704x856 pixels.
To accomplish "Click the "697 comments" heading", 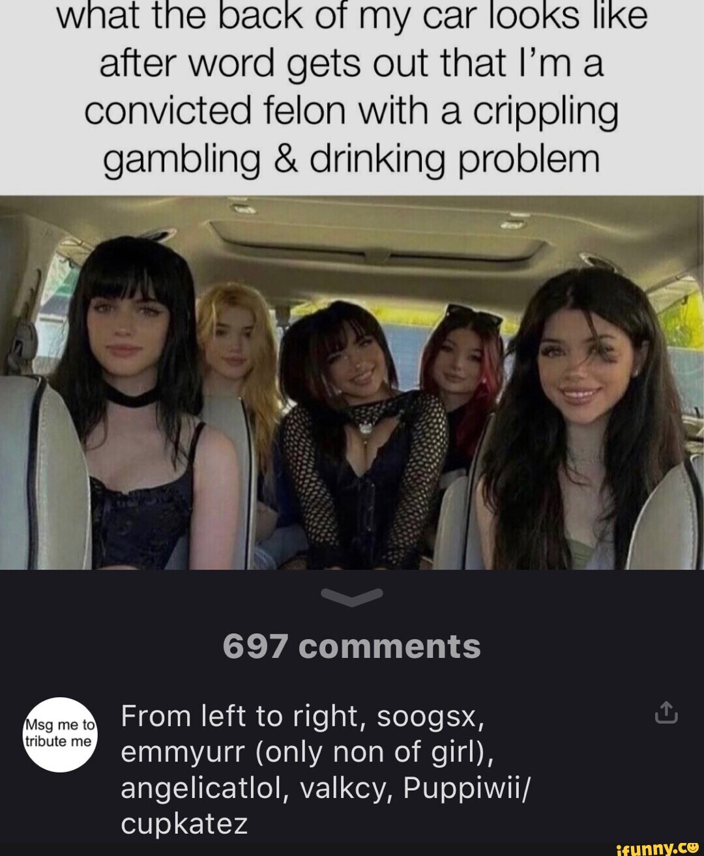I will click(352, 646).
